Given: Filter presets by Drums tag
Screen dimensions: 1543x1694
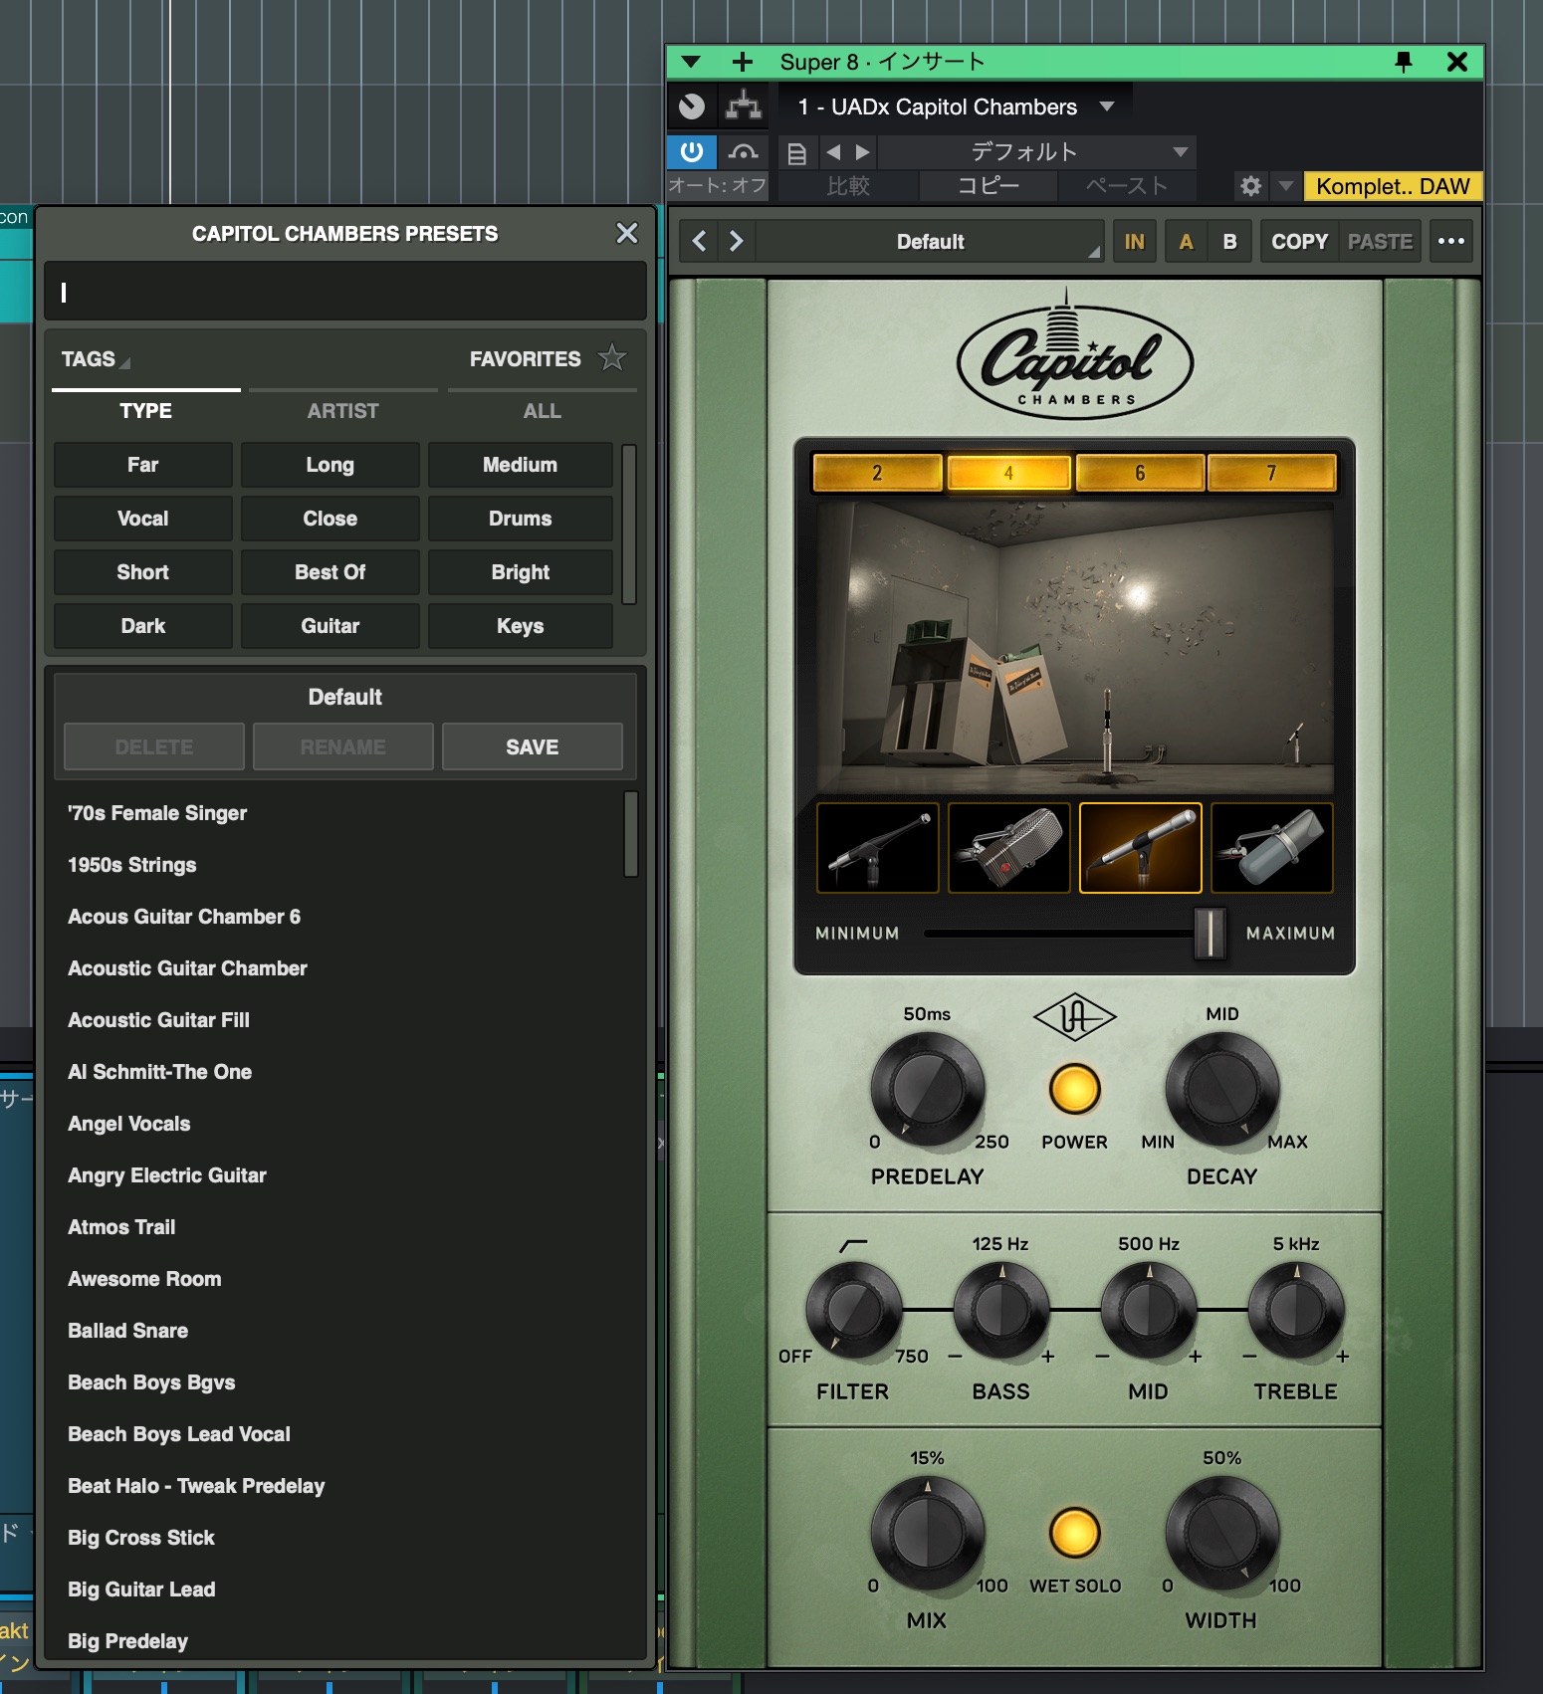Looking at the screenshot, I should click(x=520, y=519).
